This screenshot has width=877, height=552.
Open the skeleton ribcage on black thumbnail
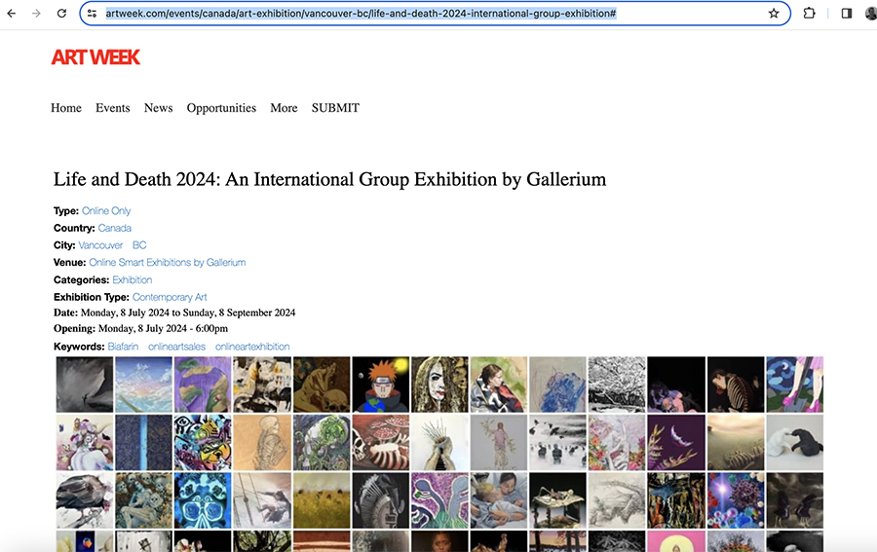pyautogui.click(x=736, y=385)
